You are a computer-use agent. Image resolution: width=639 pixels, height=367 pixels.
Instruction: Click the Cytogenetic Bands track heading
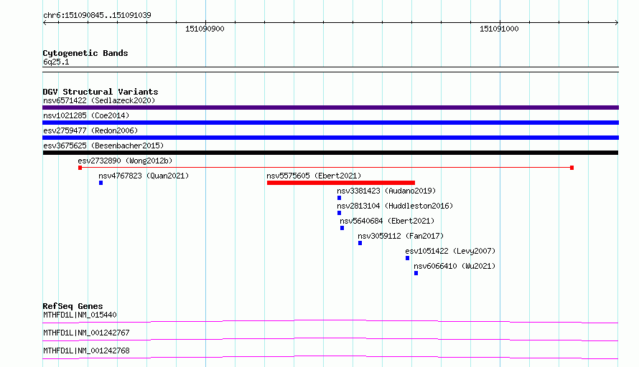85,53
